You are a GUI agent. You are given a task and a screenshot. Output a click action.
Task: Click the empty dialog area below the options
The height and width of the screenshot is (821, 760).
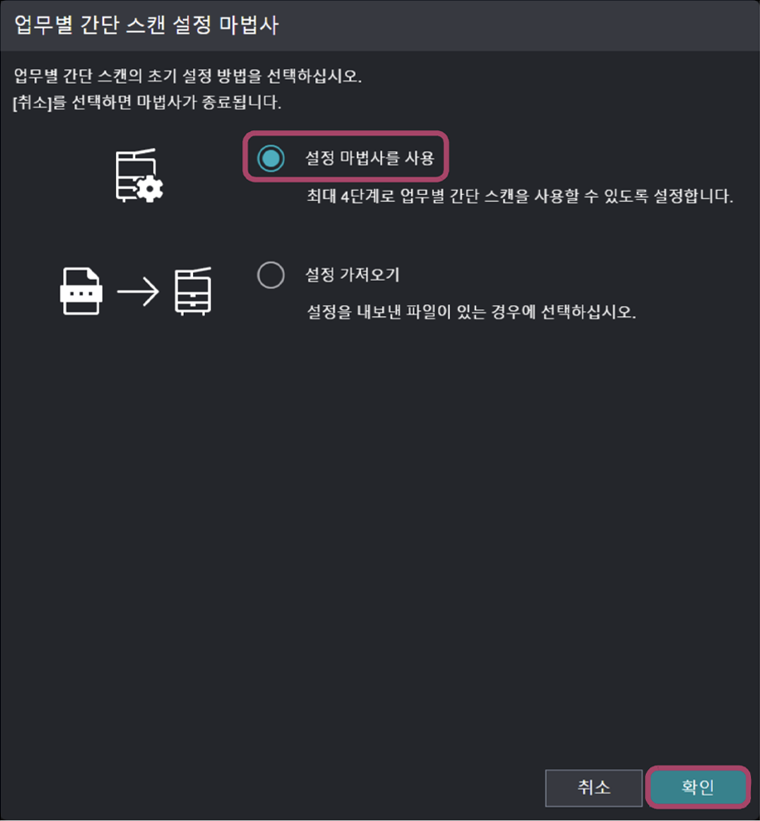380,539
